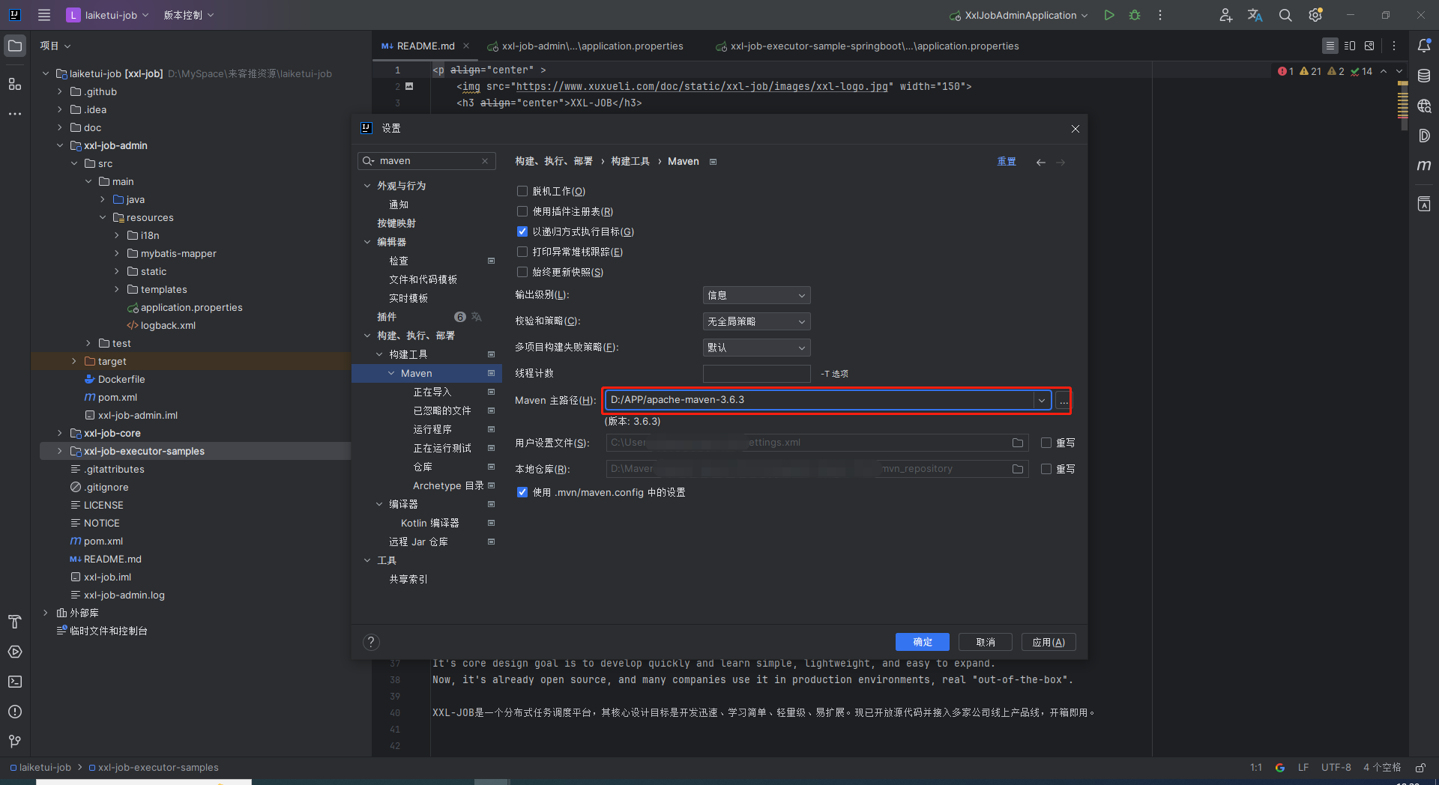1439x785 pixels.
Task: Open the output level dropdown (信息)
Action: [756, 295]
